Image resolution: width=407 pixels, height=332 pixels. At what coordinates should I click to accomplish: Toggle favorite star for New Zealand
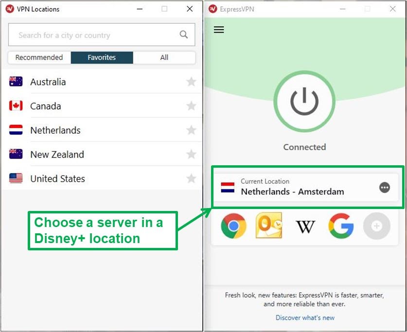pos(191,154)
